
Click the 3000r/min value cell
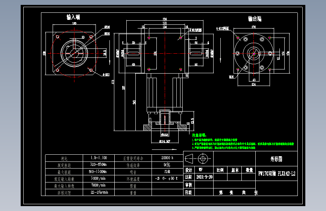pyautogui.click(x=99, y=179)
